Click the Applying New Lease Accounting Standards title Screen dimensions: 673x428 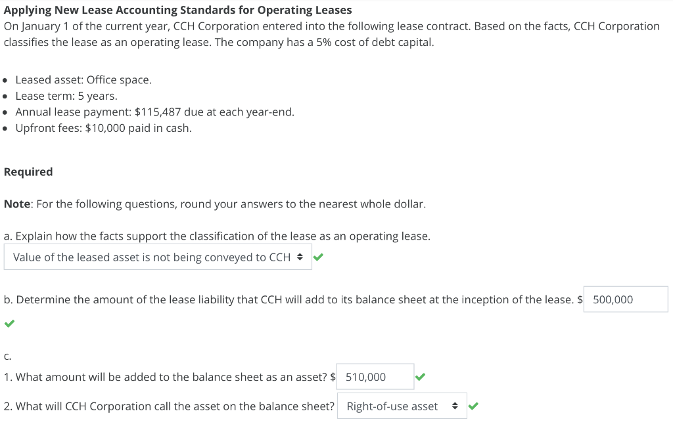tap(177, 9)
